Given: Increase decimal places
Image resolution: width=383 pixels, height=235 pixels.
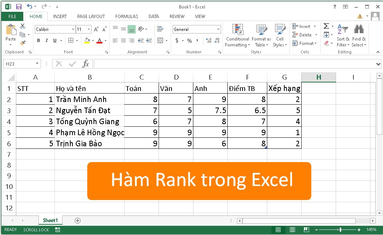Looking at the screenshot, I should [209, 41].
